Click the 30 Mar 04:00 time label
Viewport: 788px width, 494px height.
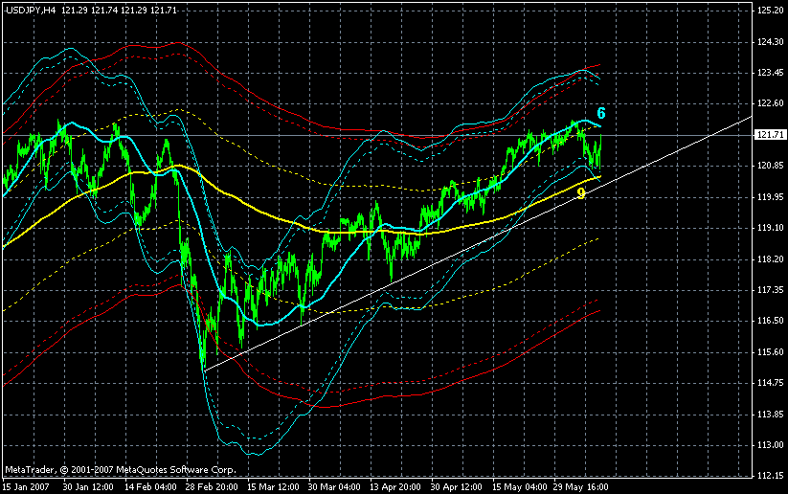point(334,487)
